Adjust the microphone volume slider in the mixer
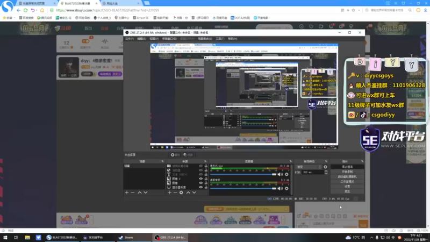The image size is (430, 242). 243,174
